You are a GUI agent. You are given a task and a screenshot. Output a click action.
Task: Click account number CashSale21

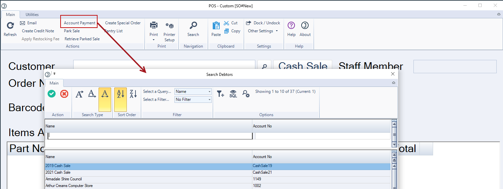(262, 172)
